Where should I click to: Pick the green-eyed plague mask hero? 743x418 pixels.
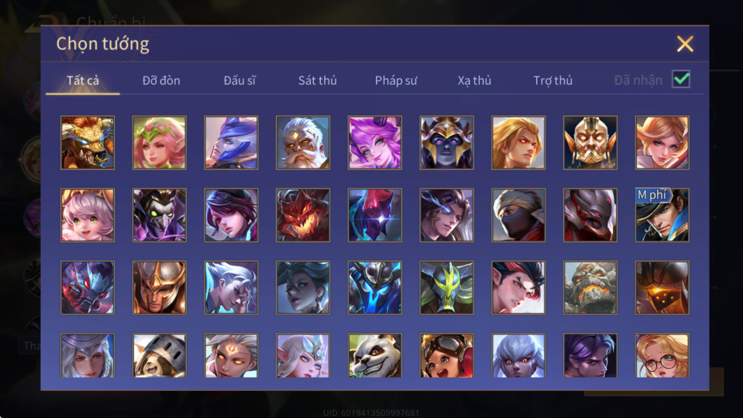(x=159, y=215)
